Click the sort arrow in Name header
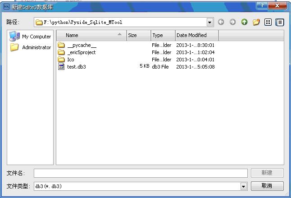Viewport: 291px width, 198px height. click(x=120, y=34)
